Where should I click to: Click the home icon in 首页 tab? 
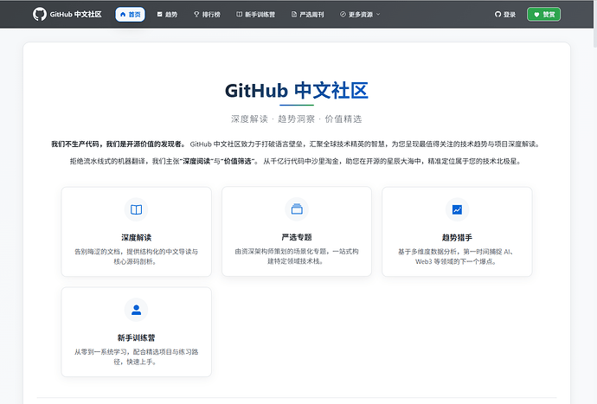tap(123, 15)
